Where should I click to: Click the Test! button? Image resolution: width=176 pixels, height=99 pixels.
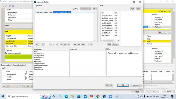click(133, 9)
